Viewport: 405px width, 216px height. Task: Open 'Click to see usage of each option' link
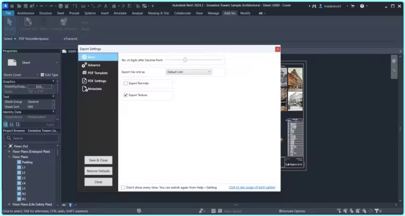[x=252, y=188]
